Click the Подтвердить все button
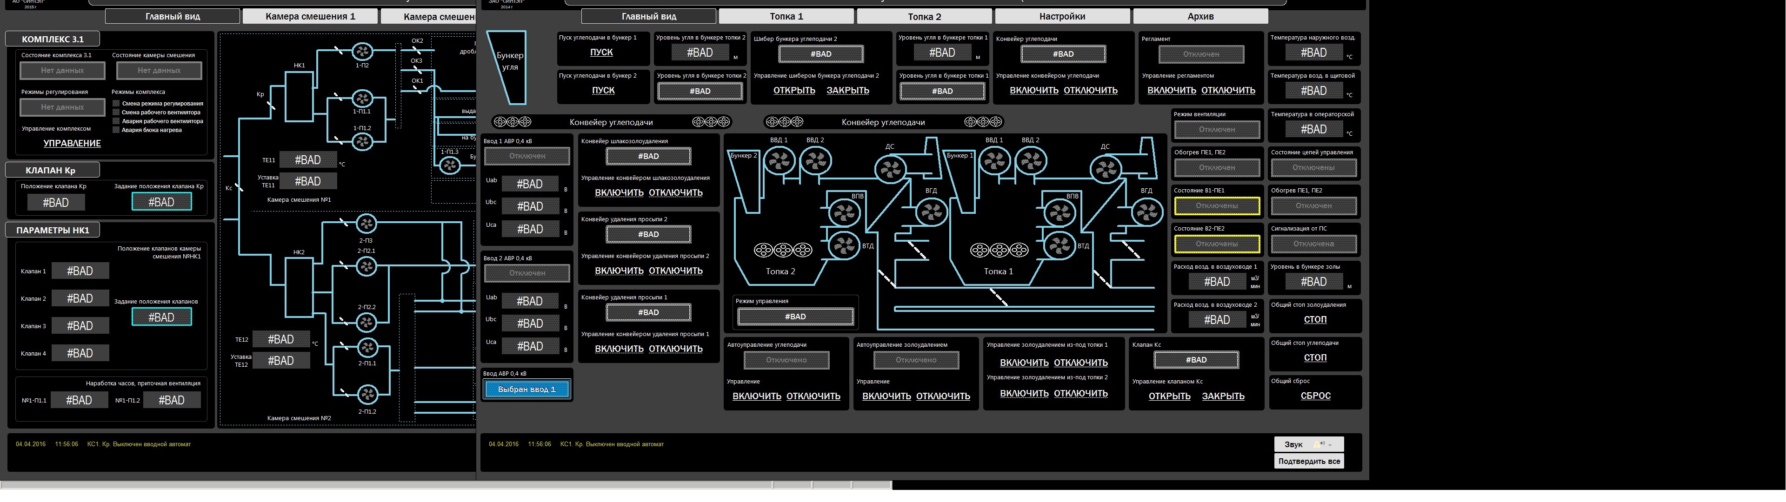 1309,461
